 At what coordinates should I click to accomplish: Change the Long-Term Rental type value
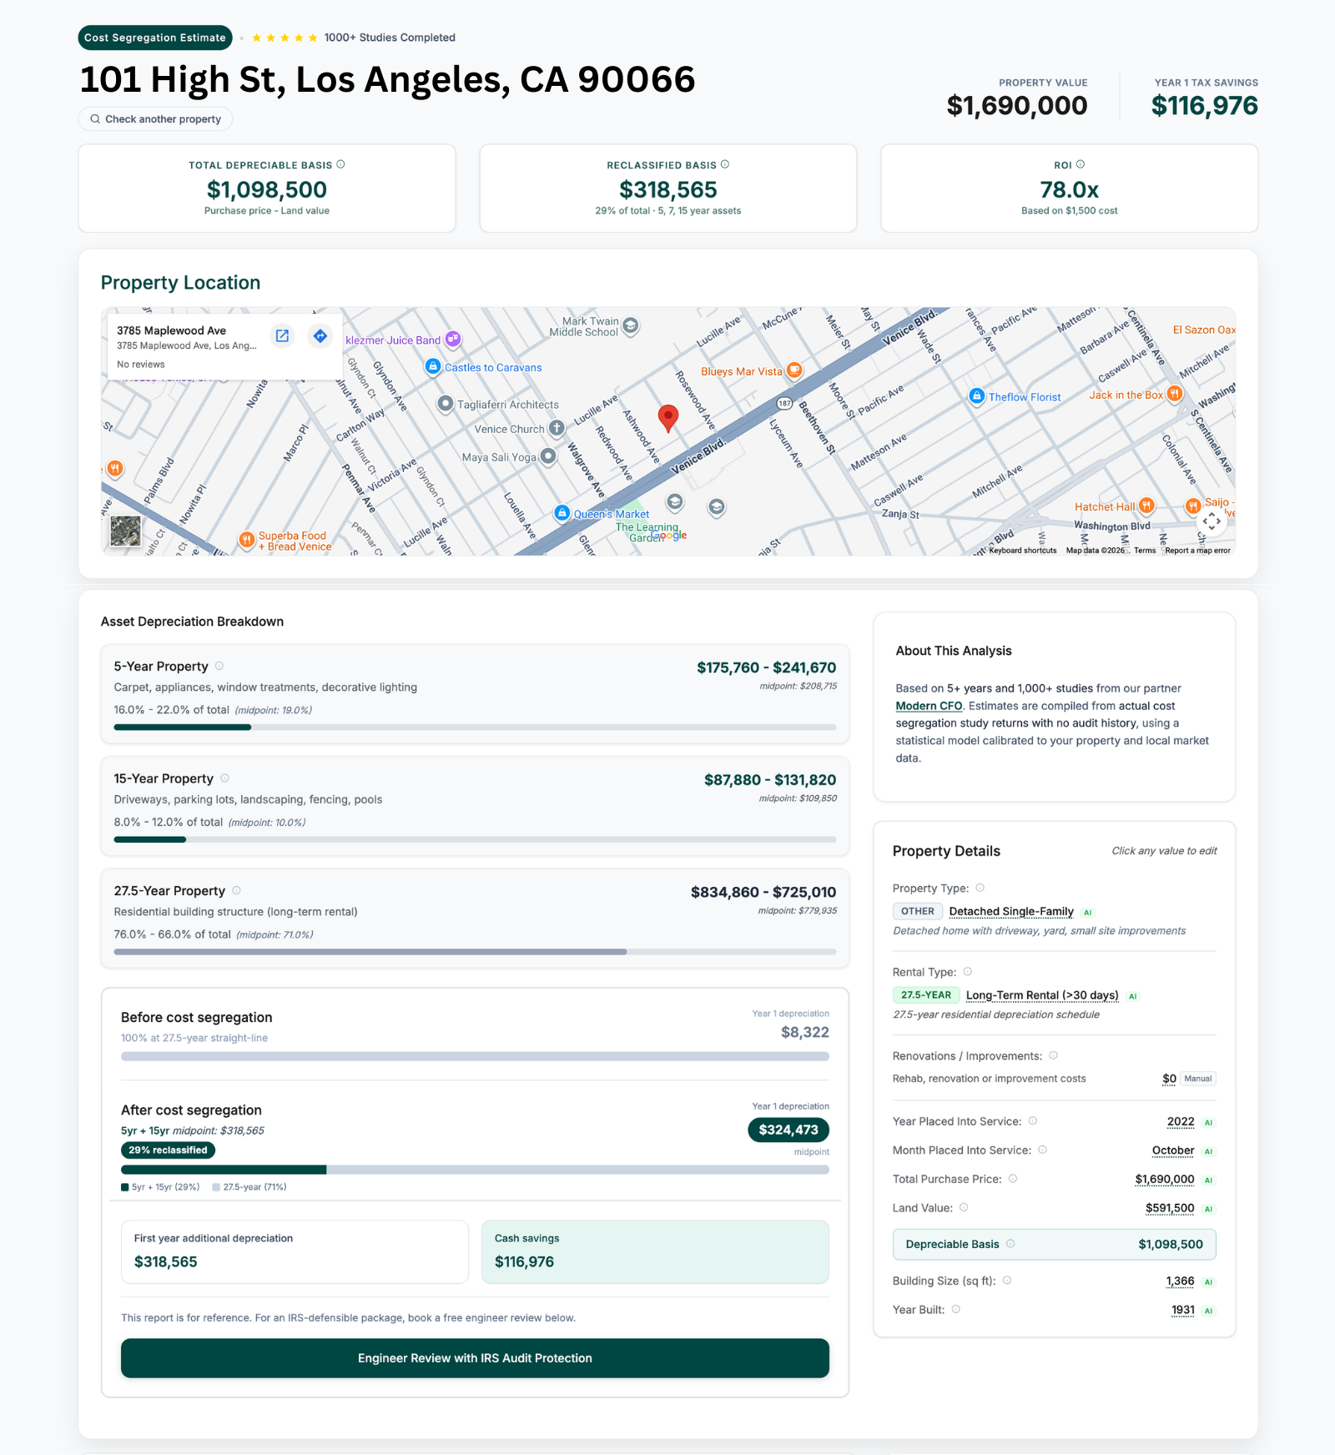(x=1041, y=995)
